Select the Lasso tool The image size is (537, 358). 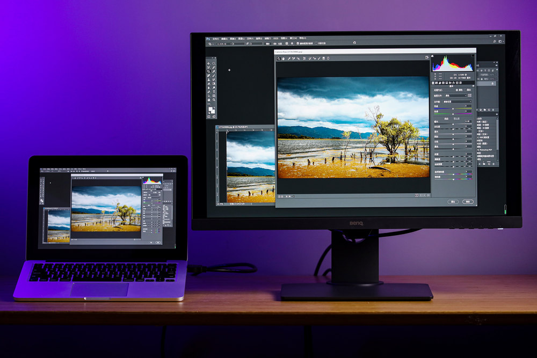coord(208,68)
